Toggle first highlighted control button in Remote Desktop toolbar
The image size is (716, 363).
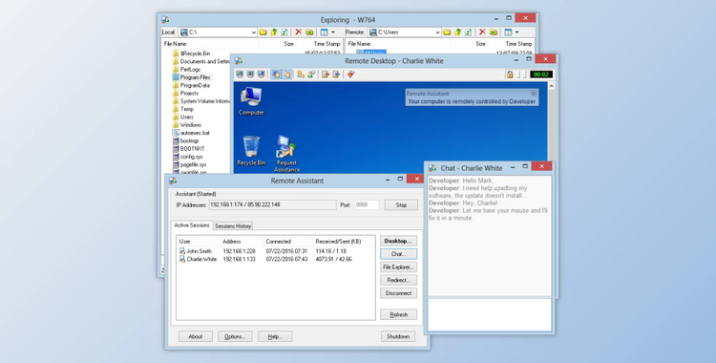tap(276, 75)
